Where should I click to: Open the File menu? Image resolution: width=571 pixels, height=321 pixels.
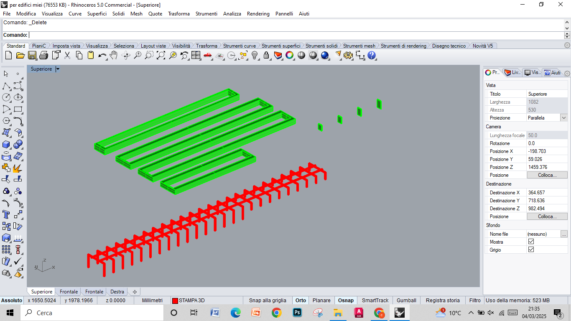7,13
